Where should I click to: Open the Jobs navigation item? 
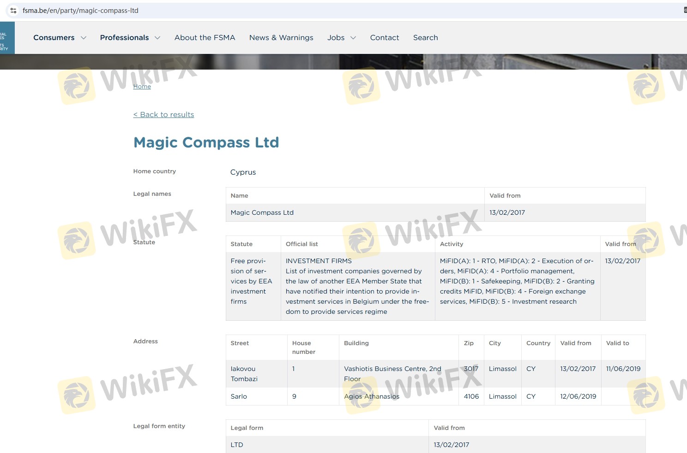click(336, 38)
